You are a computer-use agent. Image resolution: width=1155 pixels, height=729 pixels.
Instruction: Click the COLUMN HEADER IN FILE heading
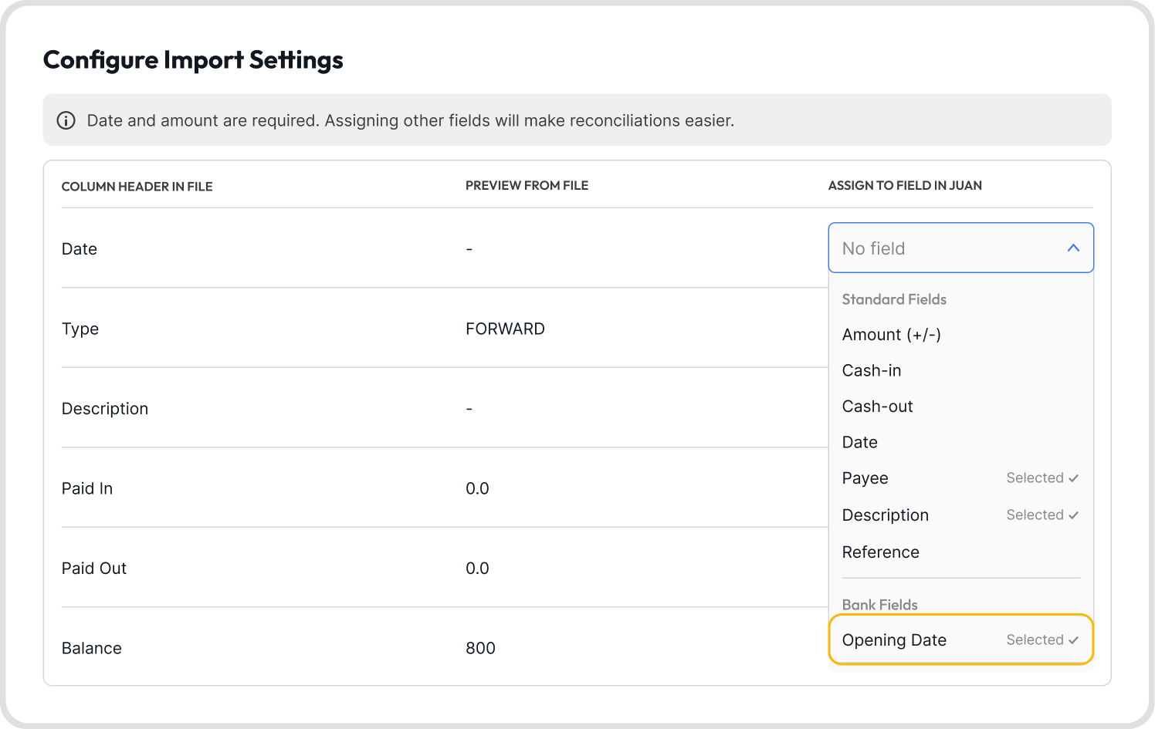[x=137, y=187]
